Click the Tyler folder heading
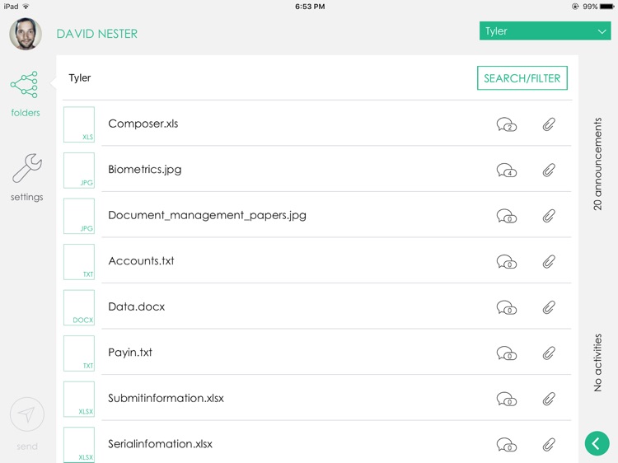 point(80,78)
